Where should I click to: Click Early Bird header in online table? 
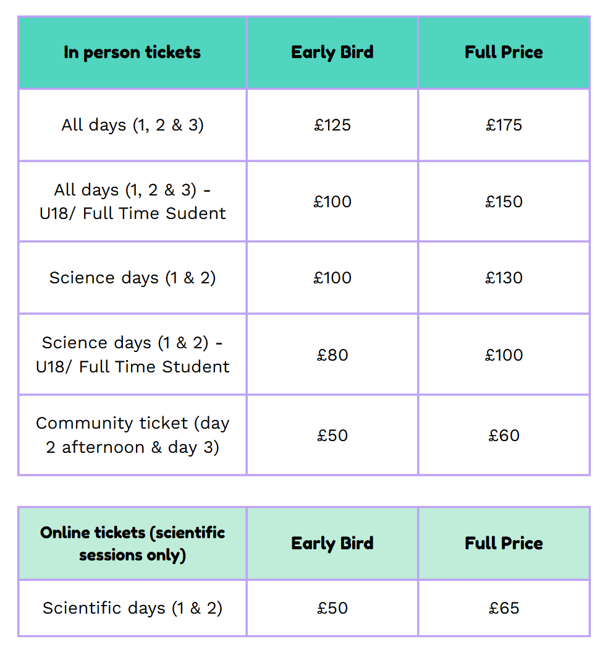pyautogui.click(x=332, y=544)
